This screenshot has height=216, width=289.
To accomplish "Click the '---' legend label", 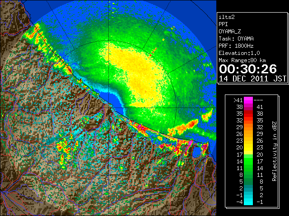I will [258, 100].
